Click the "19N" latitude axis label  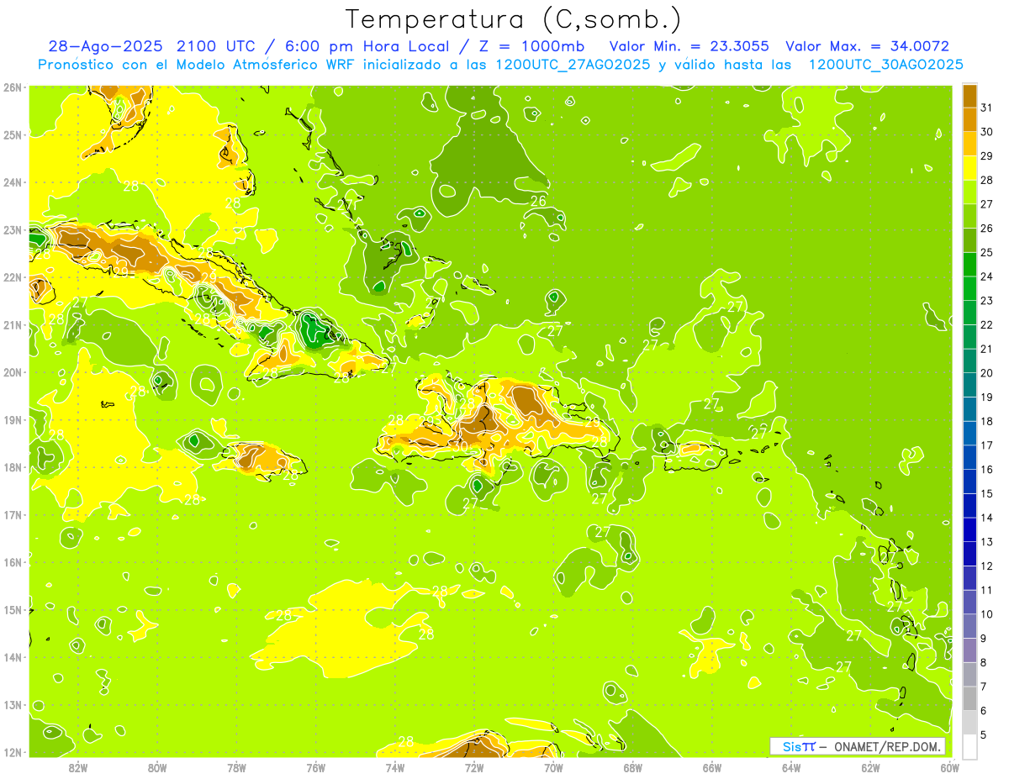(12, 419)
